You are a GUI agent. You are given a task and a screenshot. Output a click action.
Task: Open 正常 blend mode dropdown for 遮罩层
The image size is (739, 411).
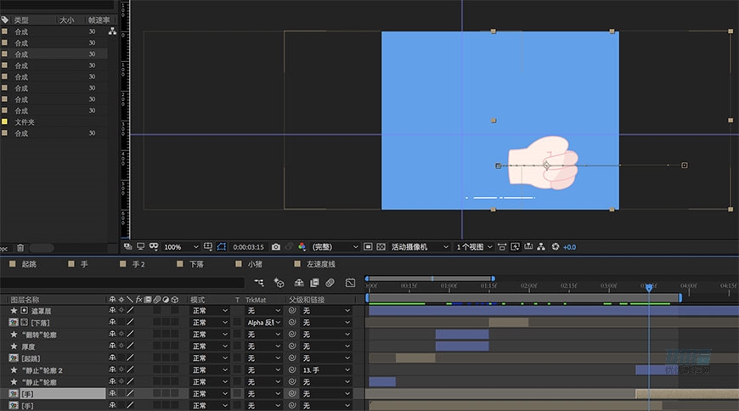click(x=210, y=311)
